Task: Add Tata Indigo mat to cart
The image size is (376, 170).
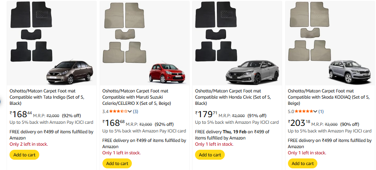Action: [24, 155]
